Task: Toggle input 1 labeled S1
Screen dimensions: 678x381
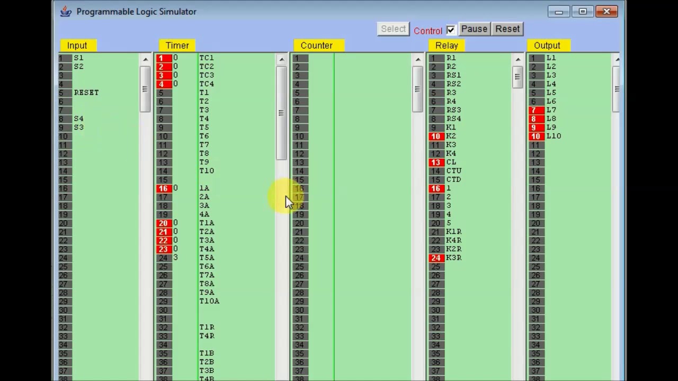Action: click(x=65, y=58)
